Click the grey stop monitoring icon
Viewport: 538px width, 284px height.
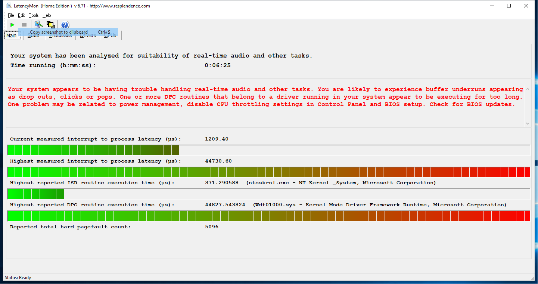coord(24,25)
